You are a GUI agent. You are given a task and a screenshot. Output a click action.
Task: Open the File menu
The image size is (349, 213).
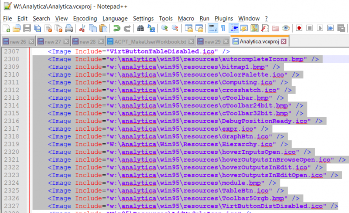(7, 18)
